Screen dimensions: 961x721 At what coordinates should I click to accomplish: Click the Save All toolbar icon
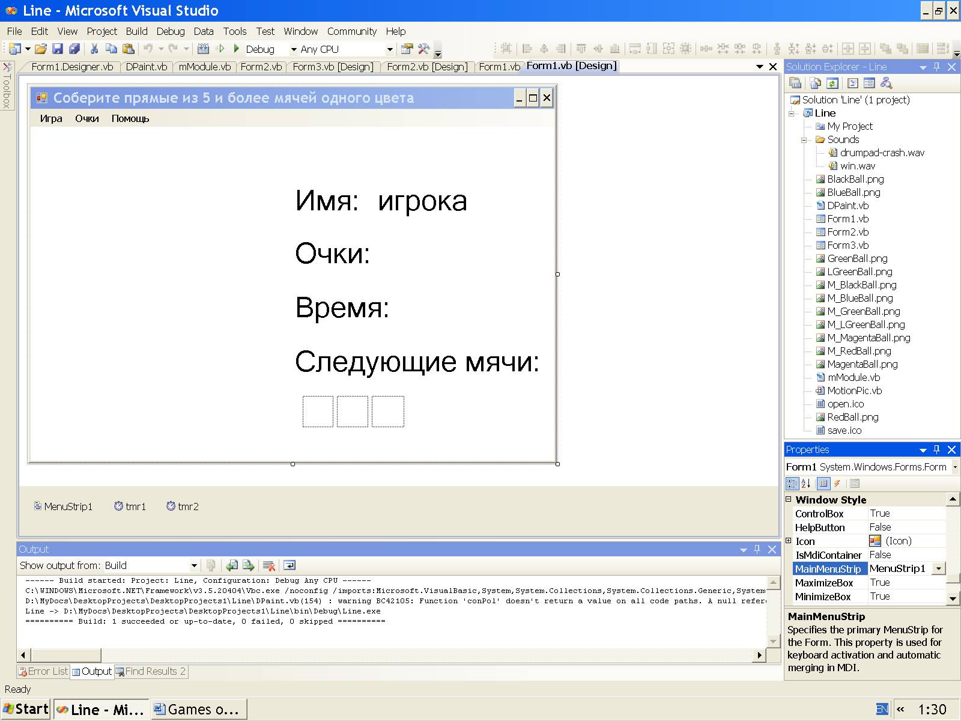tap(74, 49)
